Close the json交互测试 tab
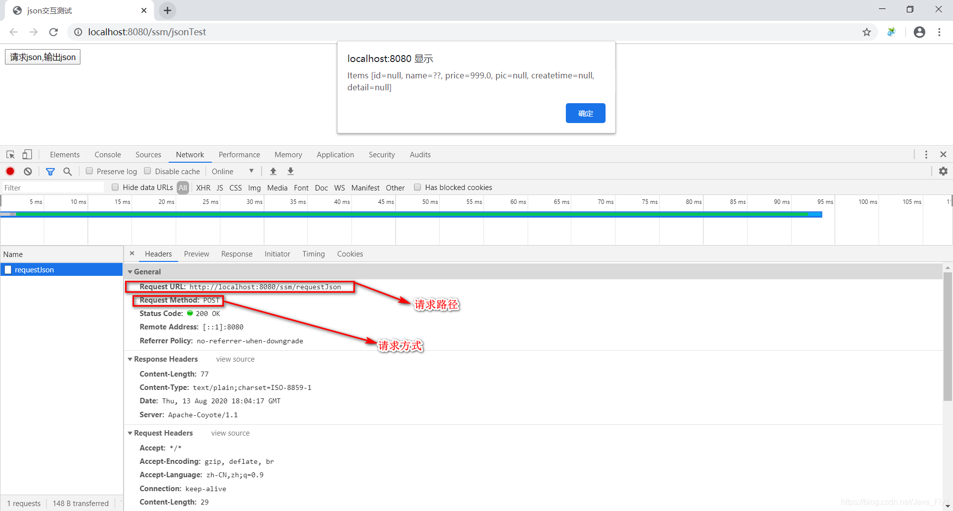The height and width of the screenshot is (511, 953). pyautogui.click(x=144, y=10)
